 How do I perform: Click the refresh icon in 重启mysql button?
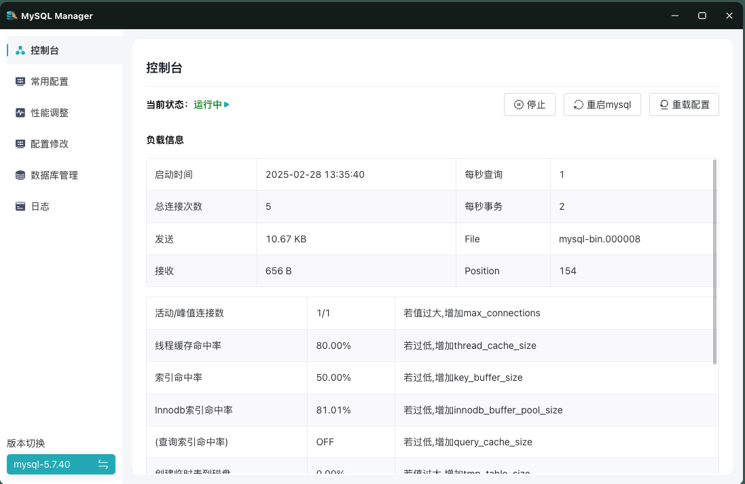(x=578, y=105)
